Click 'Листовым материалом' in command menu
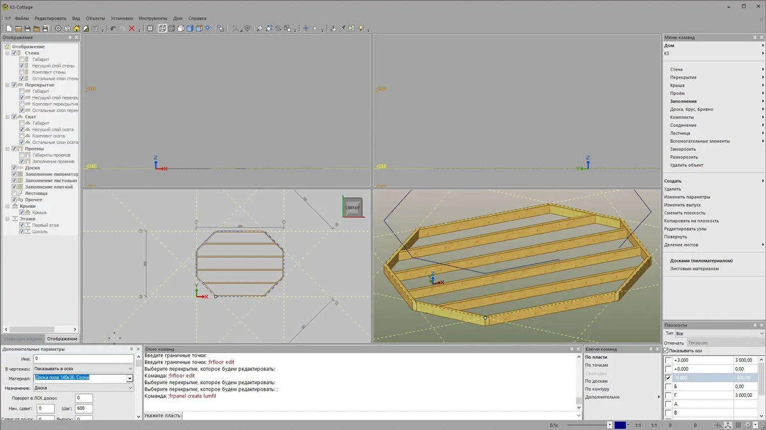766x430 pixels. click(x=694, y=269)
